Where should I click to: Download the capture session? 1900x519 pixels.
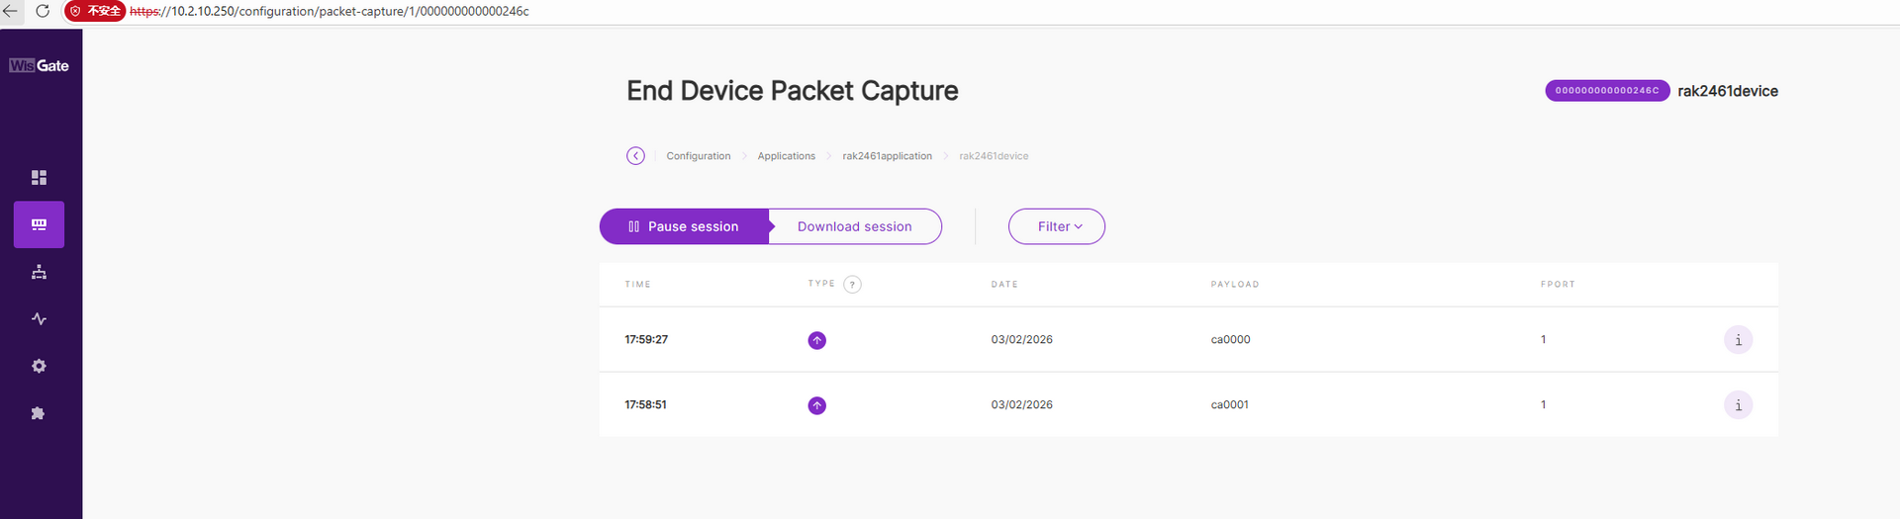[854, 226]
